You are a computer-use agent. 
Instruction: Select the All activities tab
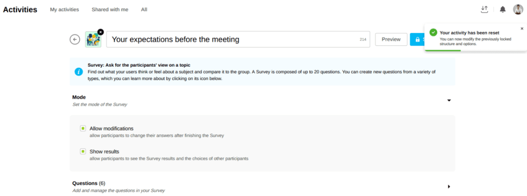pyautogui.click(x=144, y=9)
